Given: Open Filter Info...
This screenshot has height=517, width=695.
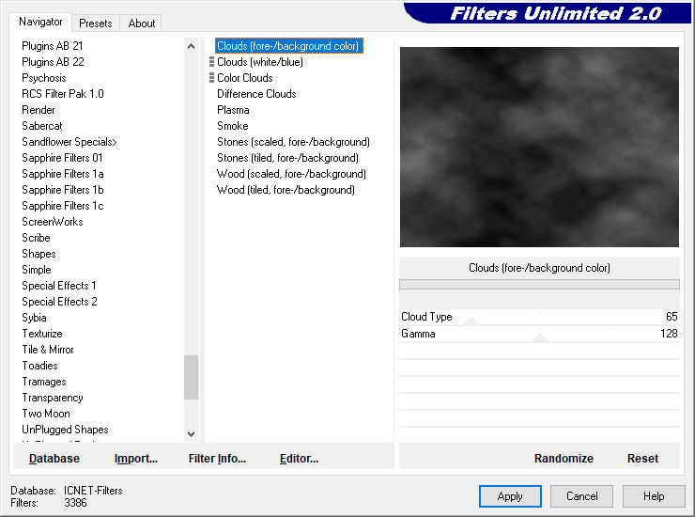Looking at the screenshot, I should (217, 458).
